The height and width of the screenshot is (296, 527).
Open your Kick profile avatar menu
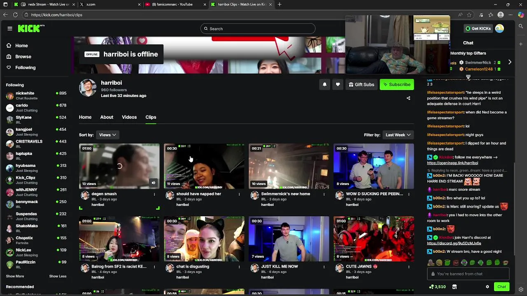pyautogui.click(x=499, y=28)
